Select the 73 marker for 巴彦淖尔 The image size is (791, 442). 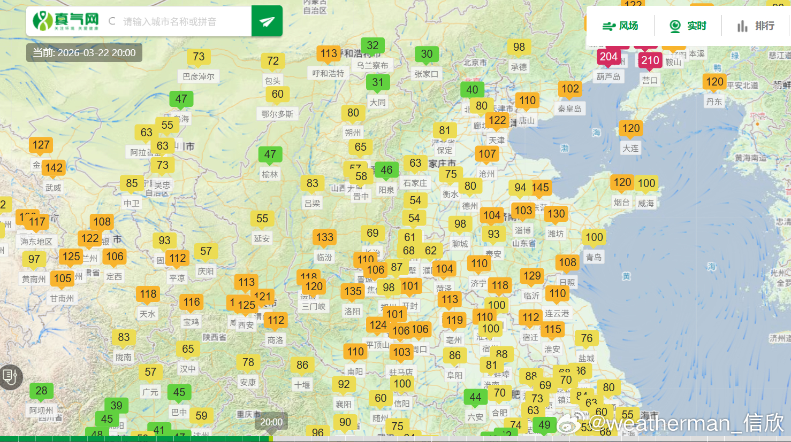coord(199,57)
